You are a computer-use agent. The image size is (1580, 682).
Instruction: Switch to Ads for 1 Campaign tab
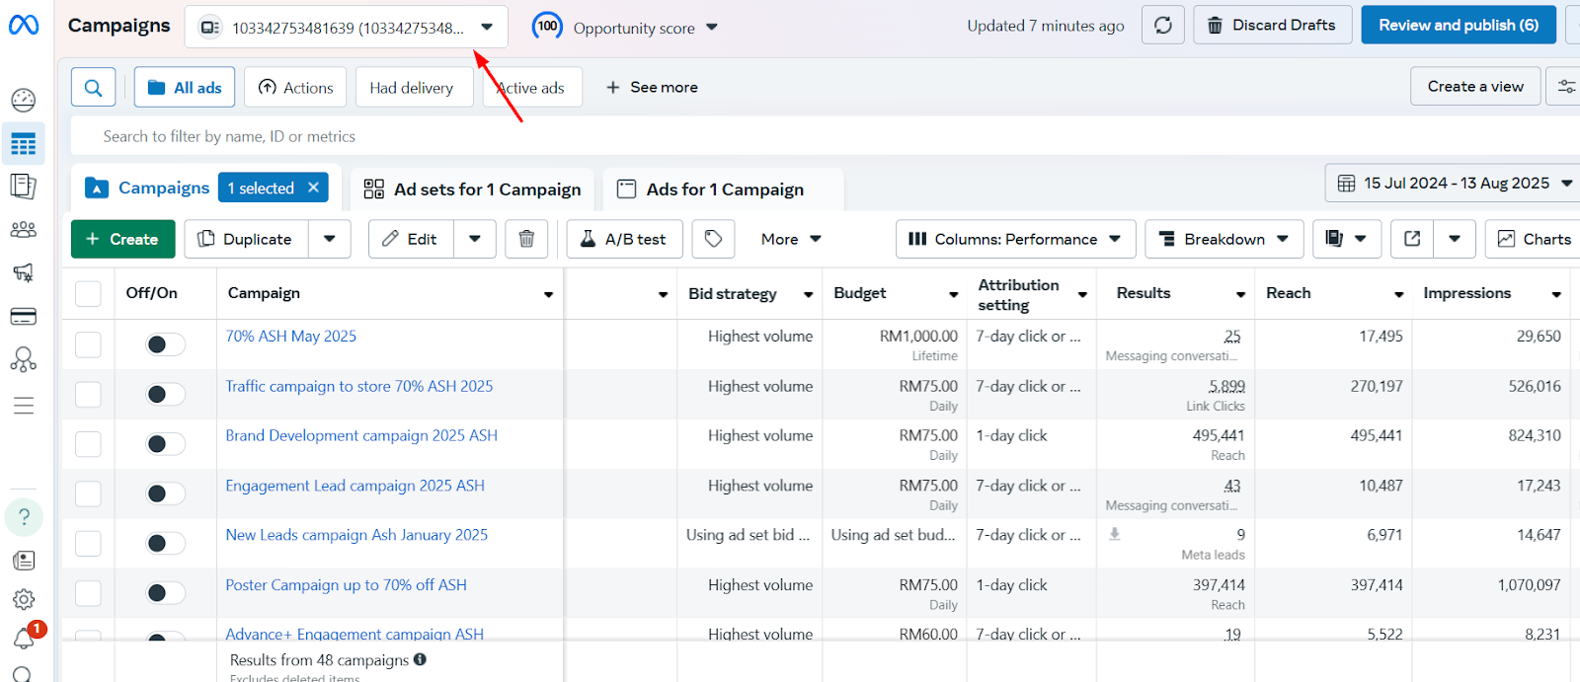point(724,189)
